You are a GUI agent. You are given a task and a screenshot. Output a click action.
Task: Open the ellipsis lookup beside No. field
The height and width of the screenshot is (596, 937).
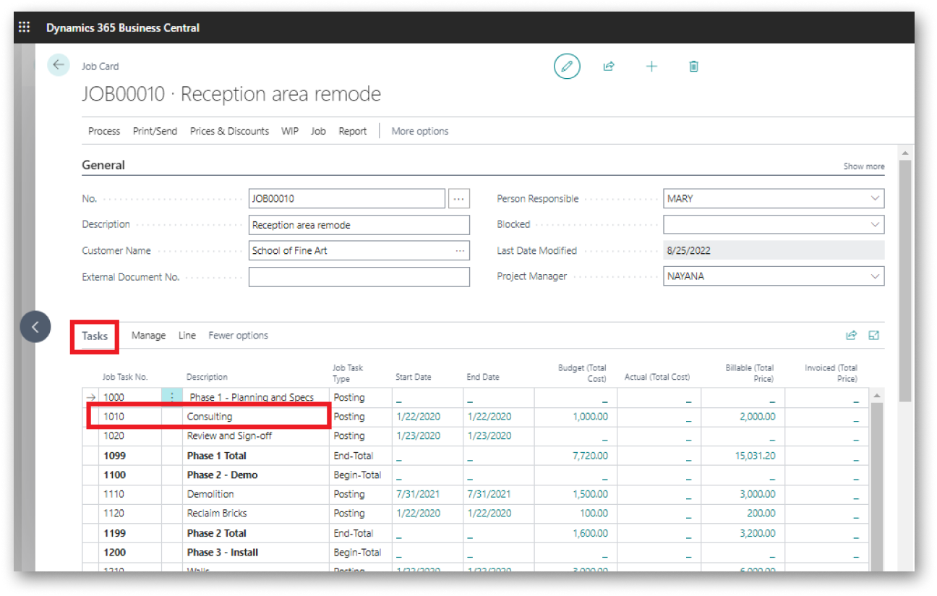pyautogui.click(x=459, y=199)
